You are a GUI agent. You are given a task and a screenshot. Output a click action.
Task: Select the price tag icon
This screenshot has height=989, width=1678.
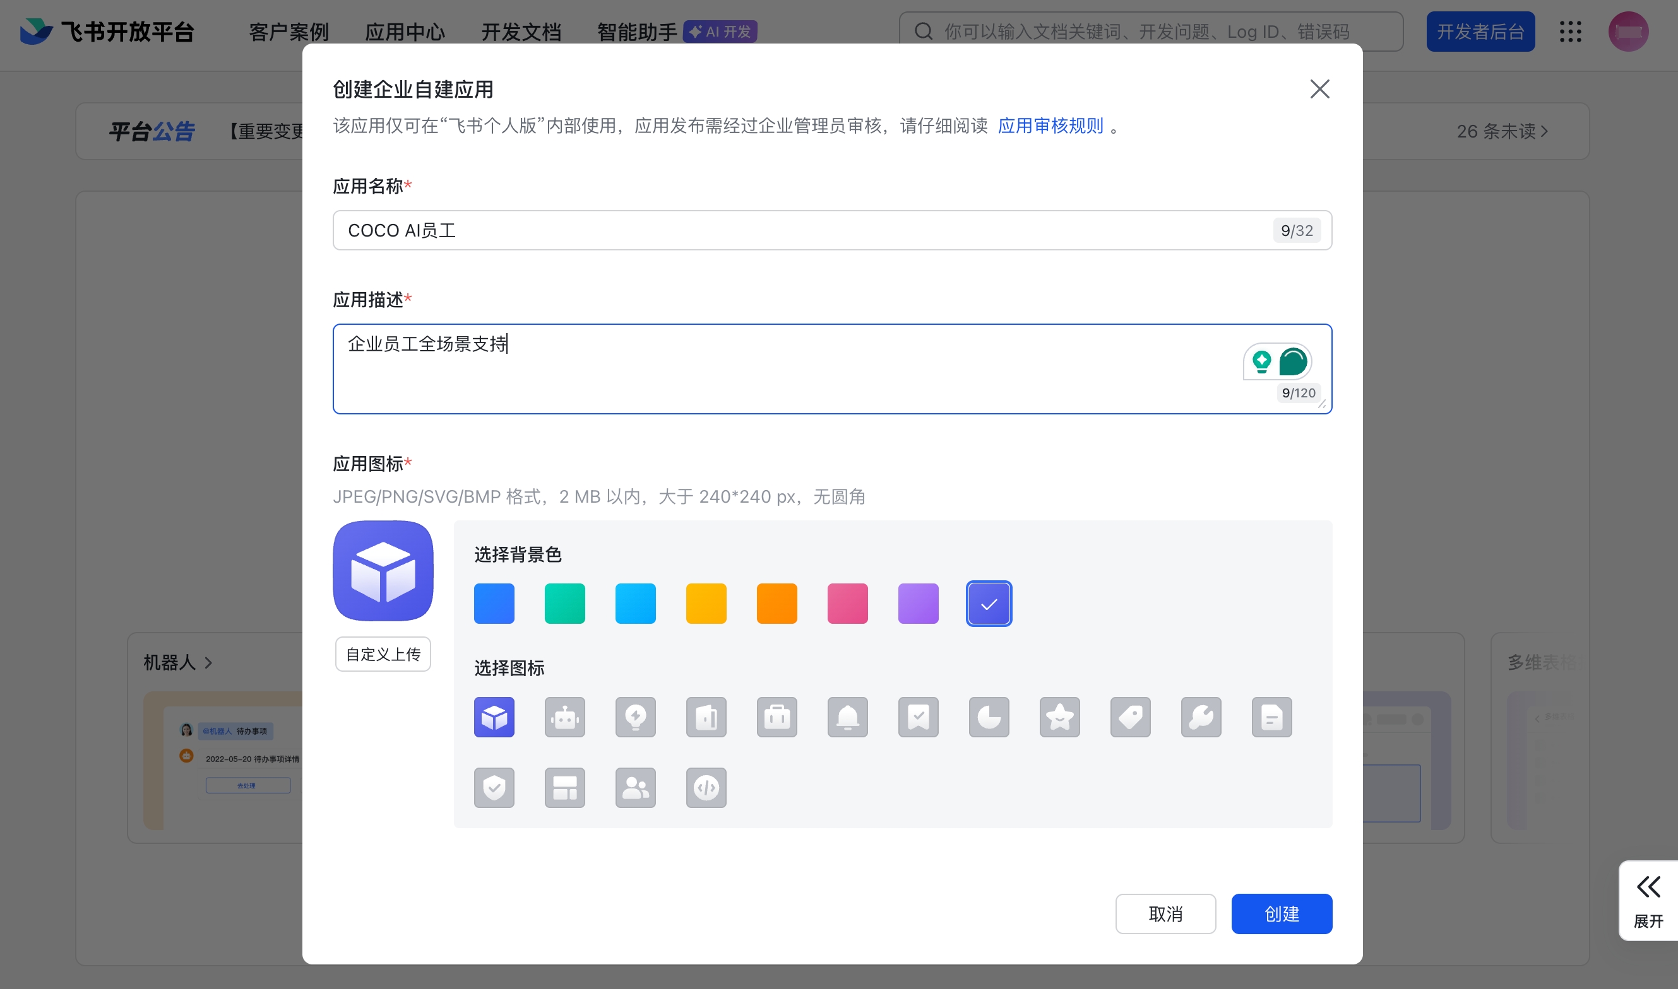[x=1130, y=717]
